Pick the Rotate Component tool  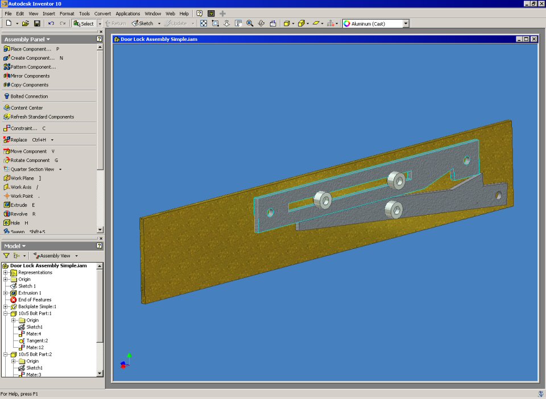pyautogui.click(x=30, y=160)
